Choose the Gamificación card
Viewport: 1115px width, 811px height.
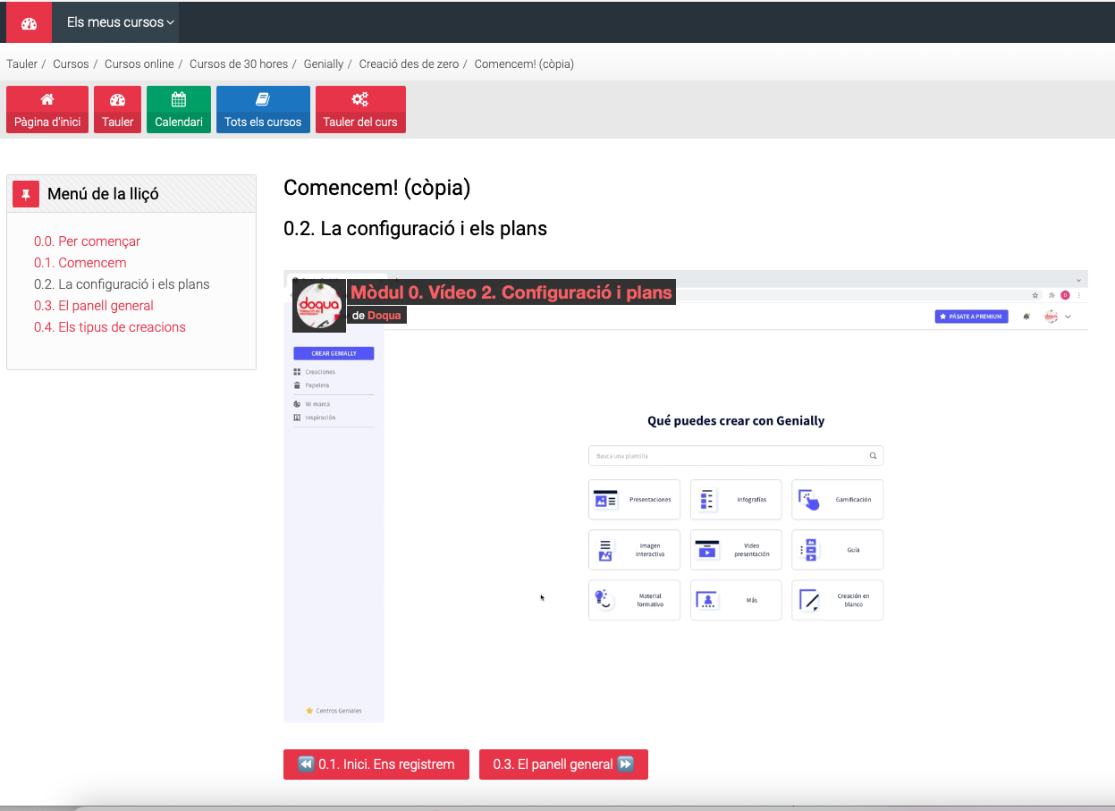click(x=837, y=500)
